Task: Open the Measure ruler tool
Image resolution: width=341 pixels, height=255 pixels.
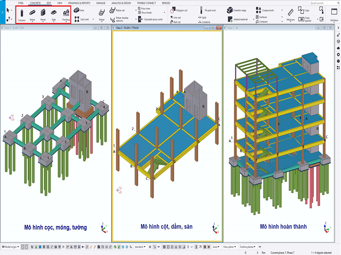Action: (291, 13)
